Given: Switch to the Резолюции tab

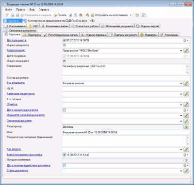Looking at the screenshot, I should pos(169,35).
